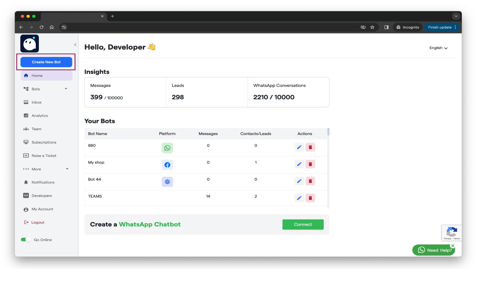493x285 pixels.
Task: Open the tab search dropdown
Action: (456, 16)
